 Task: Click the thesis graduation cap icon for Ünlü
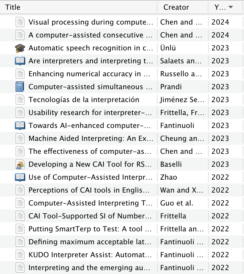(x=20, y=48)
